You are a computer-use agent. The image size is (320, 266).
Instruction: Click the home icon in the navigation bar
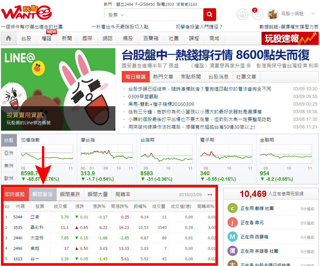pos(8,38)
